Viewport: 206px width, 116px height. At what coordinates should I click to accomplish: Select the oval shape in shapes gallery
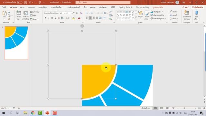(130, 12)
